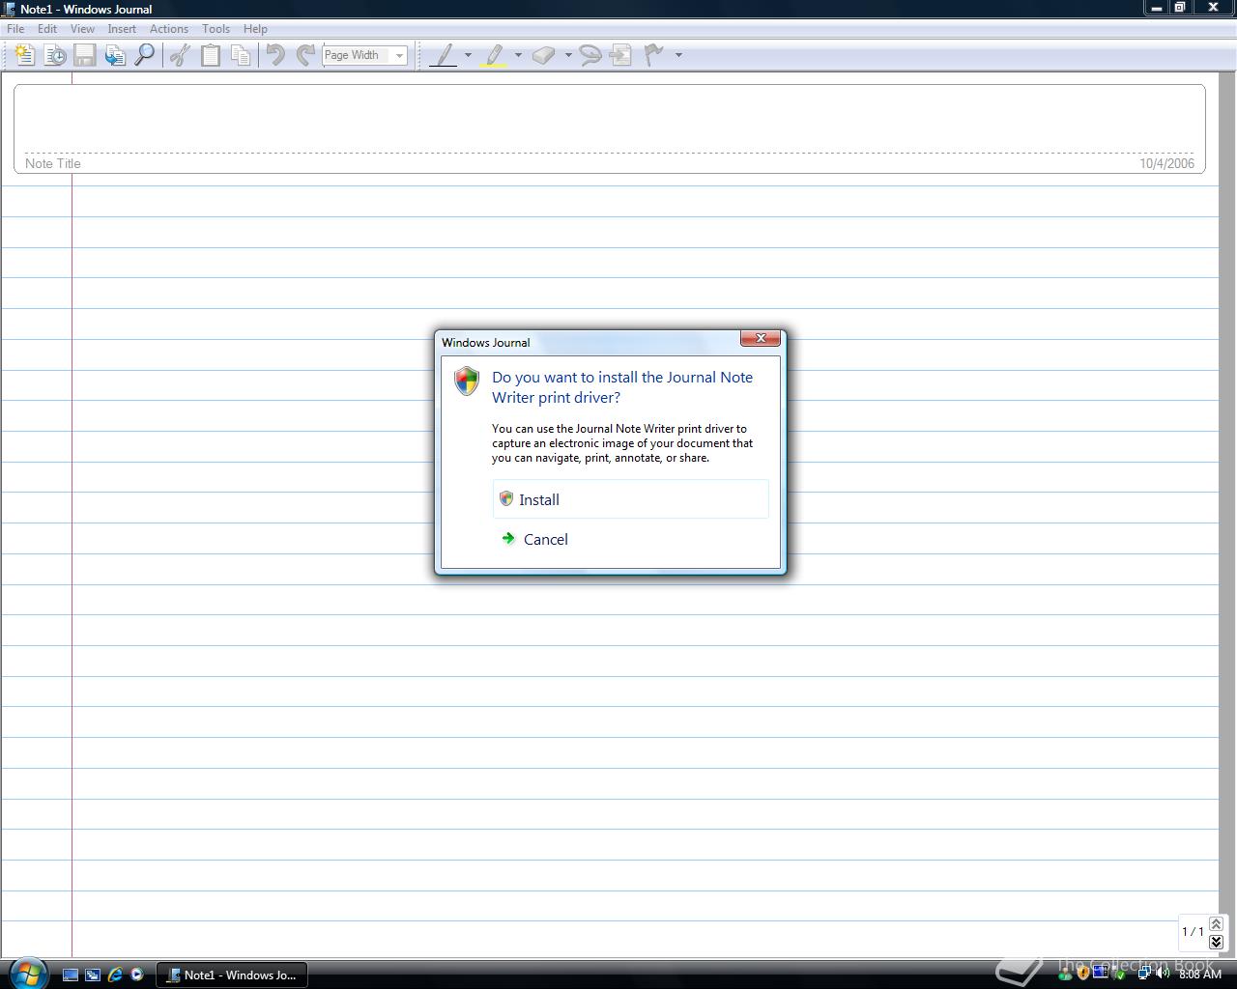Go to previous page with up arrows
The image size is (1237, 989).
(1217, 924)
